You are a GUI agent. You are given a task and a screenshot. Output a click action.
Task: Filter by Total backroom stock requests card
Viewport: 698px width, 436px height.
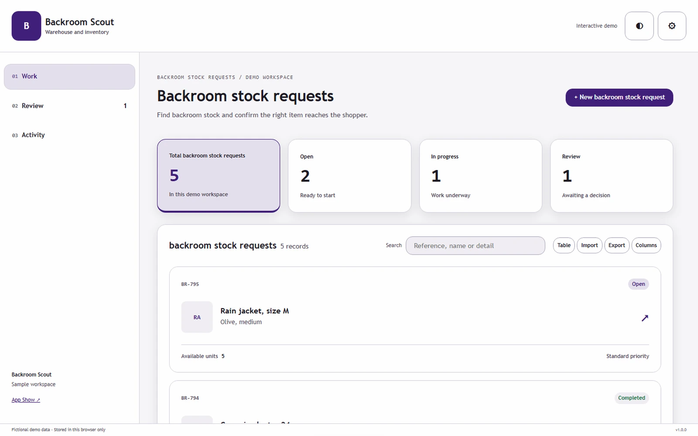click(219, 176)
